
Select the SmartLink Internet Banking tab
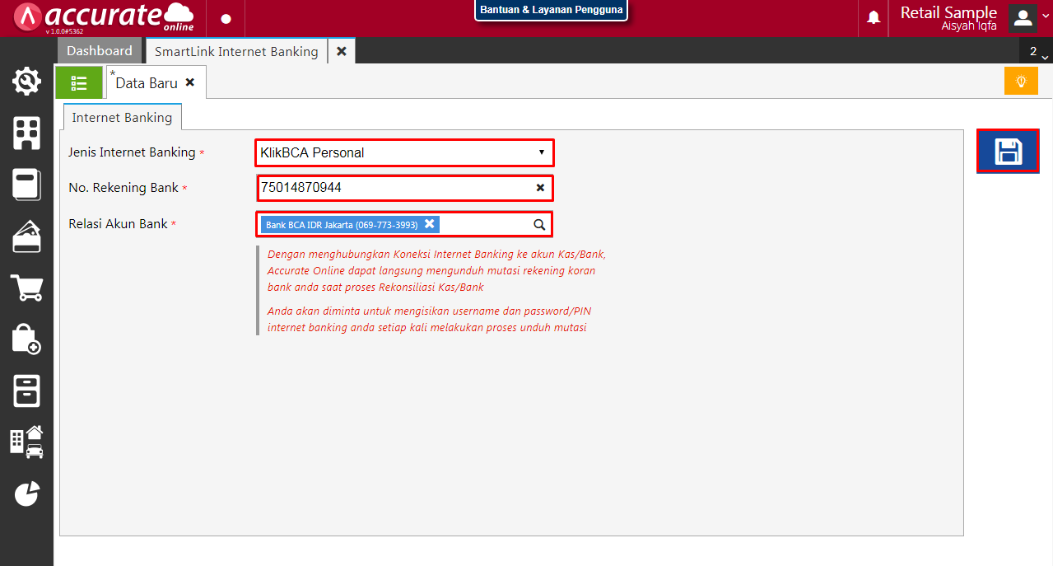(236, 51)
